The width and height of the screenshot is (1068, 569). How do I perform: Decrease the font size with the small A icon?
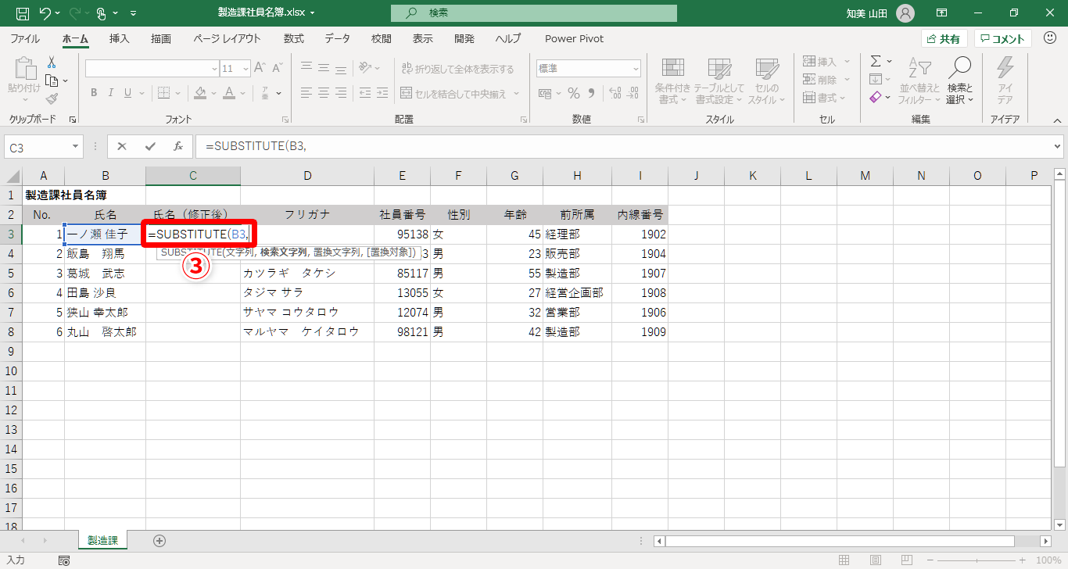277,69
